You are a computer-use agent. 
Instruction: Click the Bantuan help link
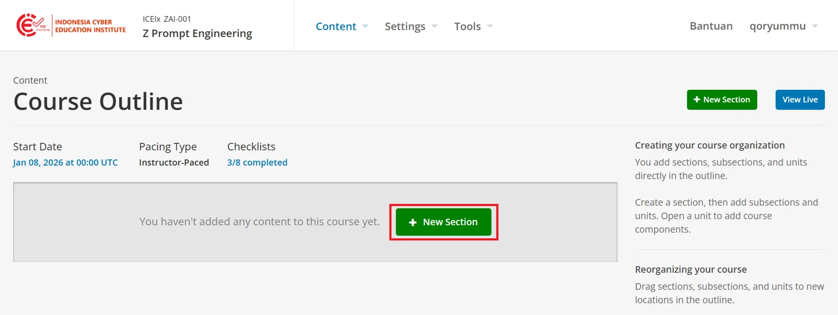coord(711,26)
